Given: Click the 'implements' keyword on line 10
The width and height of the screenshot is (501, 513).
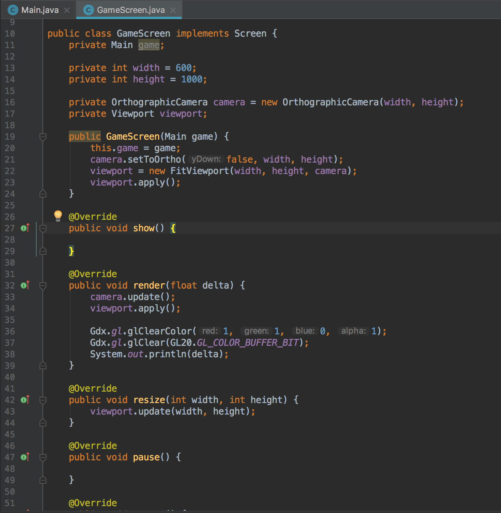Looking at the screenshot, I should pyautogui.click(x=202, y=34).
